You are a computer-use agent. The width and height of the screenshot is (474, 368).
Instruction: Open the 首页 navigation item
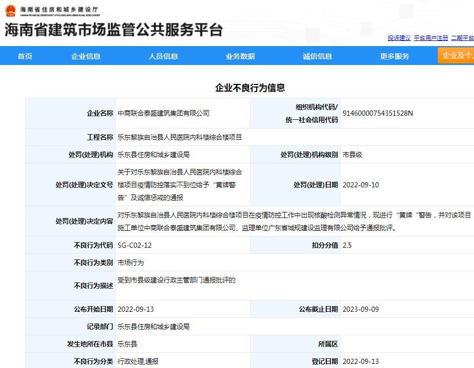(25, 56)
